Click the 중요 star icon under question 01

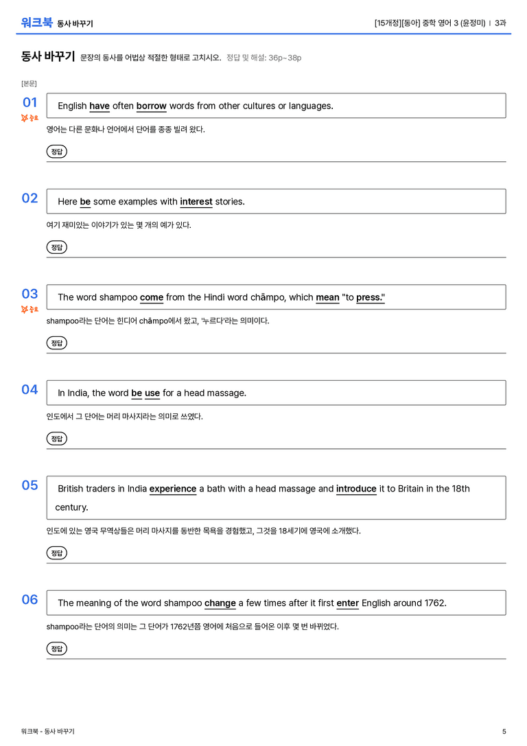click(30, 118)
